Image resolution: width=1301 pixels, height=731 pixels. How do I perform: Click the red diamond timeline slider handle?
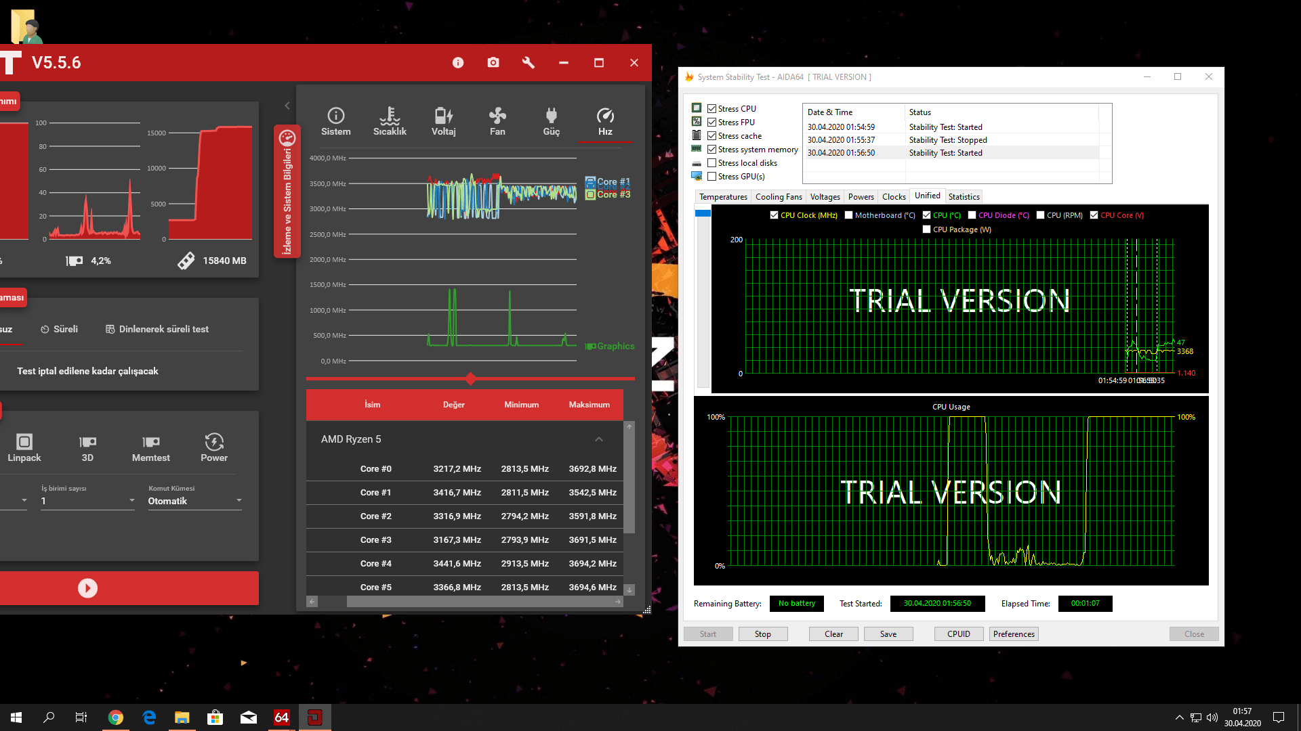click(x=470, y=378)
